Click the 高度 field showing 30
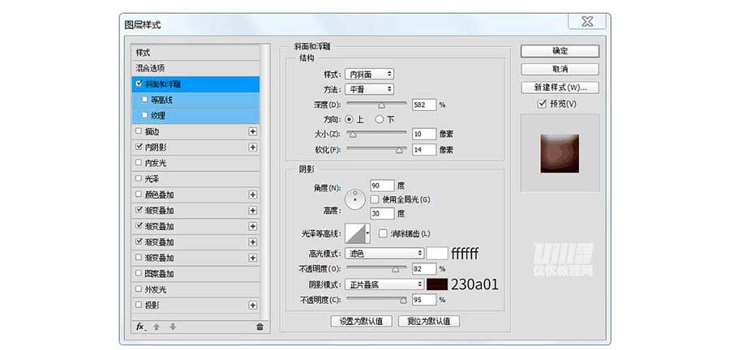 [x=382, y=213]
